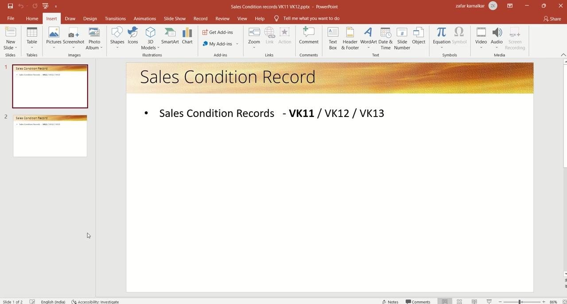Click the Zoom links tool
Screen dimensions: 567x304
click(x=254, y=38)
